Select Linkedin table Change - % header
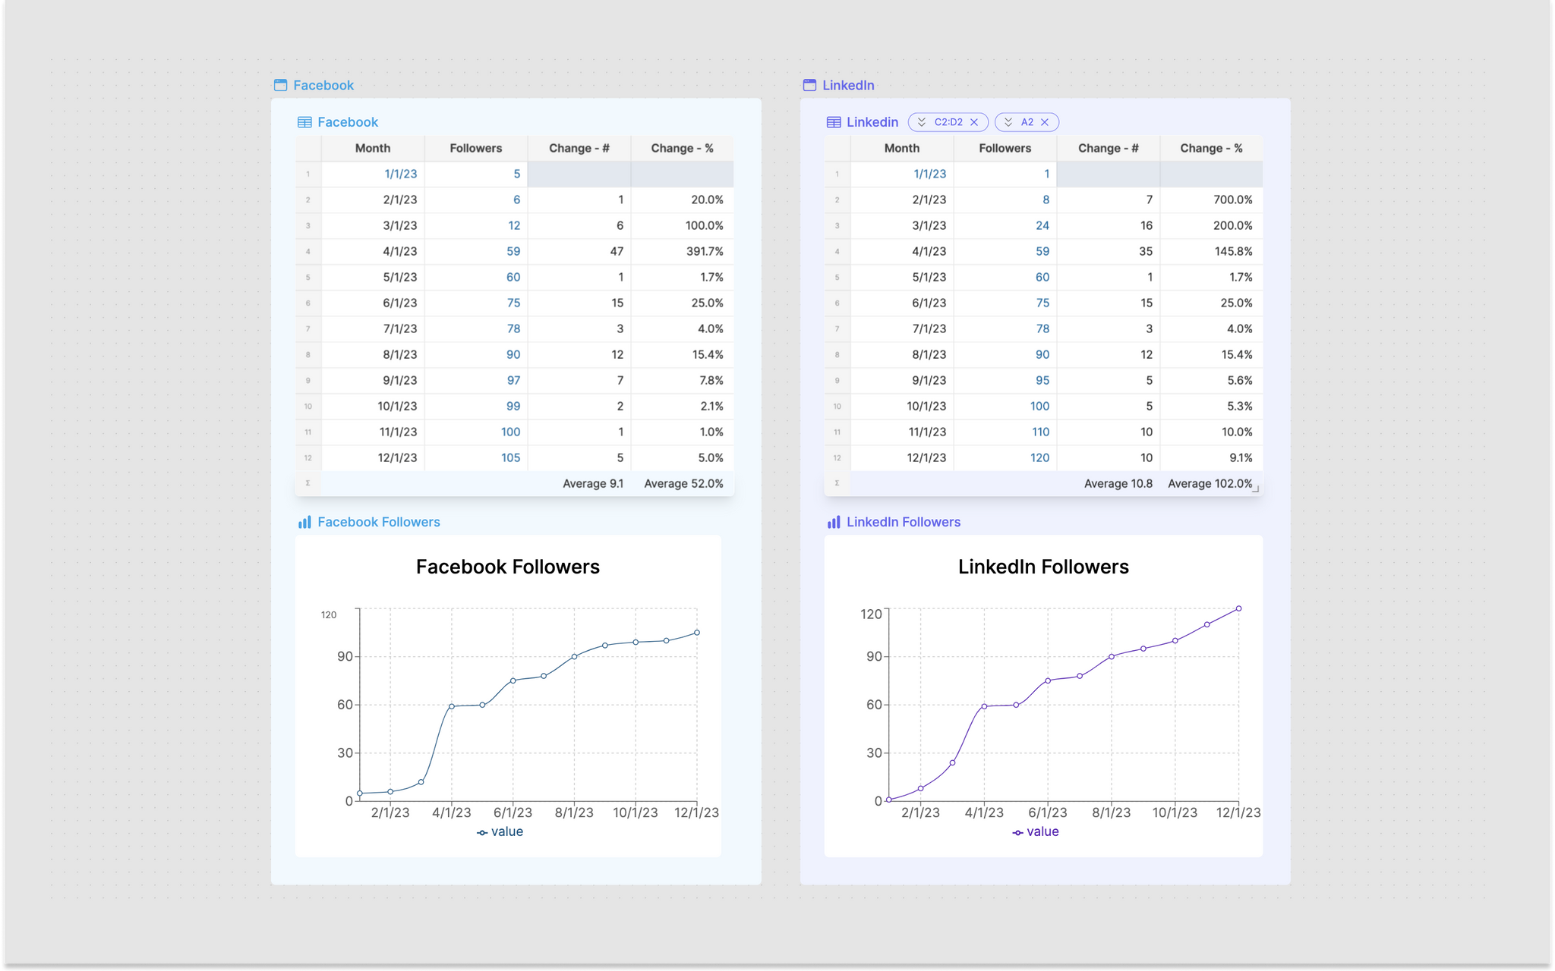Screen dimensions: 1555x971 [1212, 148]
